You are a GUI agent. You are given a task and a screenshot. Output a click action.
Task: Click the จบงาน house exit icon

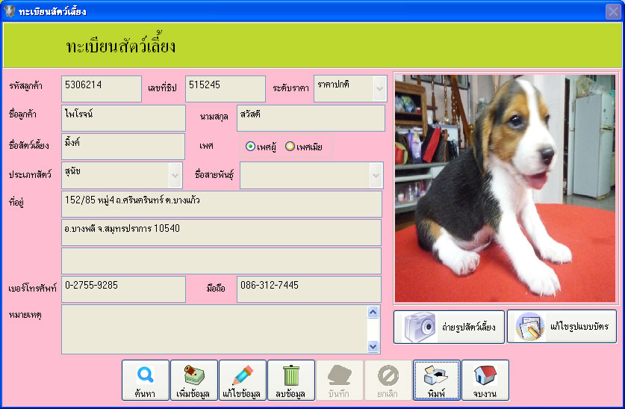coord(485,375)
